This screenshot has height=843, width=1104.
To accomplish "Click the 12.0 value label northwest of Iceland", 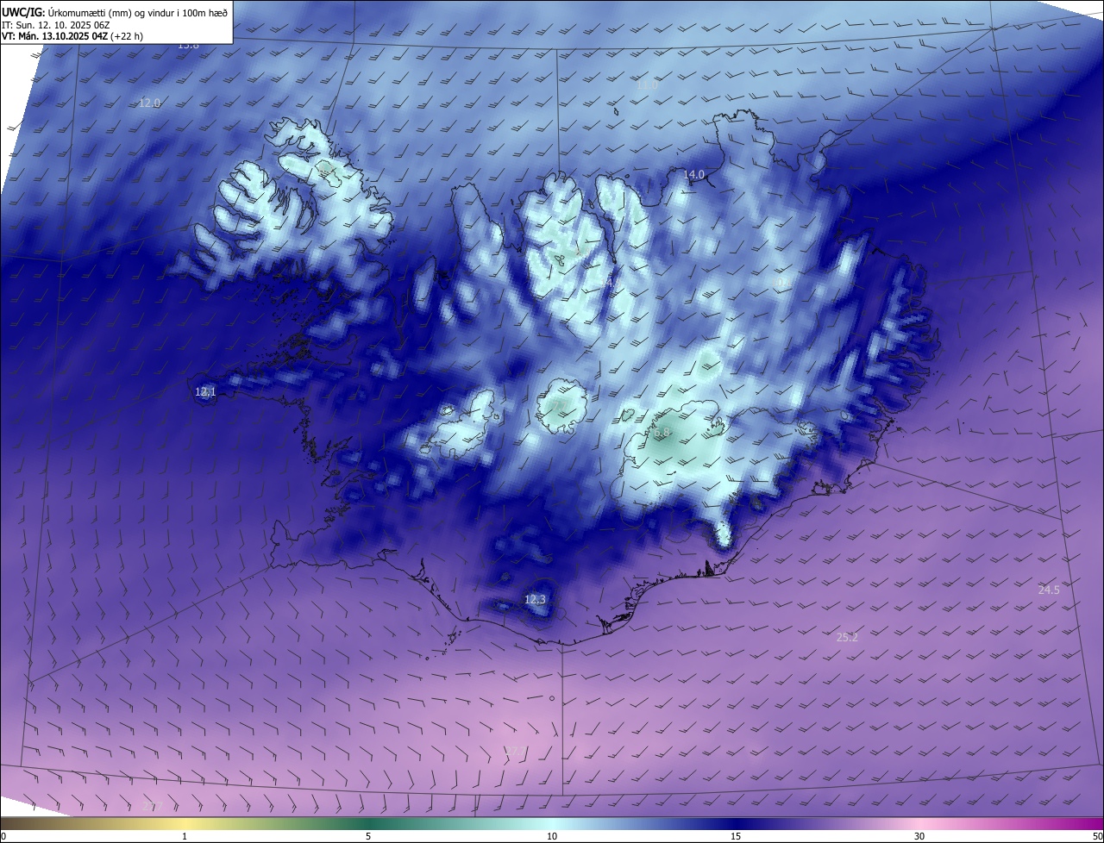I will [x=149, y=103].
